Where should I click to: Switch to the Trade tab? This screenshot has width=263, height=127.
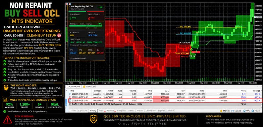(x=73, y=111)
